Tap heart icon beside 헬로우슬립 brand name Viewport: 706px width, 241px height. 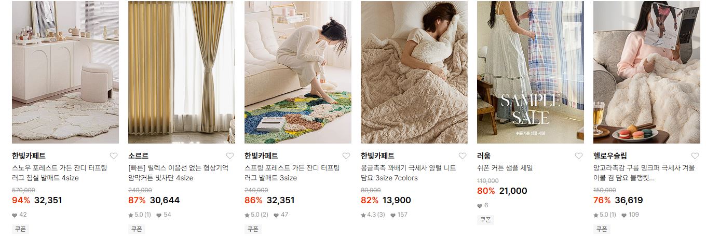pos(695,156)
